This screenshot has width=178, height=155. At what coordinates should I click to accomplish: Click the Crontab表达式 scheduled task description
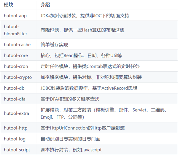tap(90, 66)
